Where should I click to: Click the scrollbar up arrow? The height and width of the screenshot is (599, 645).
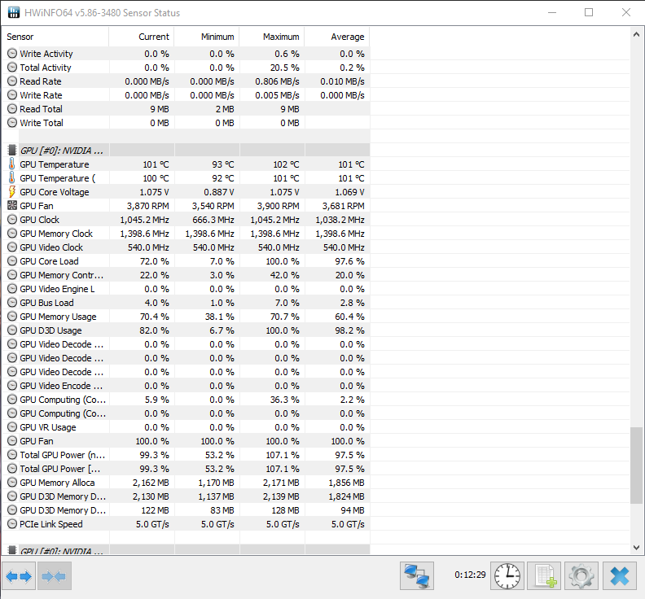636,35
